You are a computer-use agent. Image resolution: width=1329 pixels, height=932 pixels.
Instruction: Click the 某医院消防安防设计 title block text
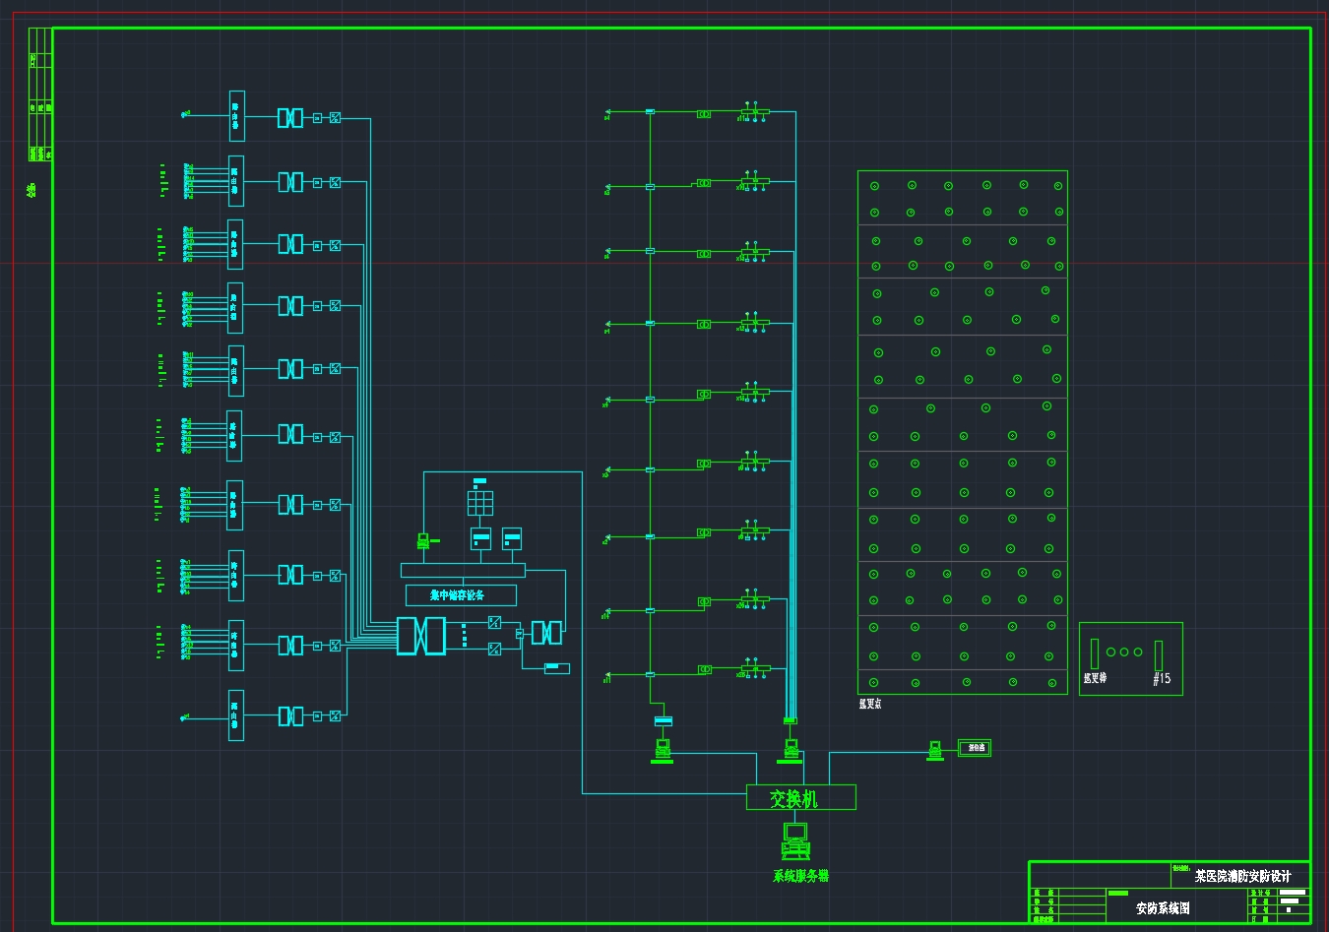coord(1242,876)
